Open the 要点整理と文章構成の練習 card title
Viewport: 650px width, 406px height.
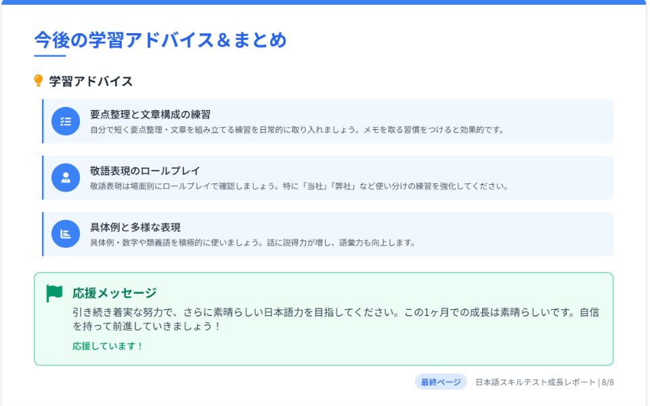pos(154,114)
